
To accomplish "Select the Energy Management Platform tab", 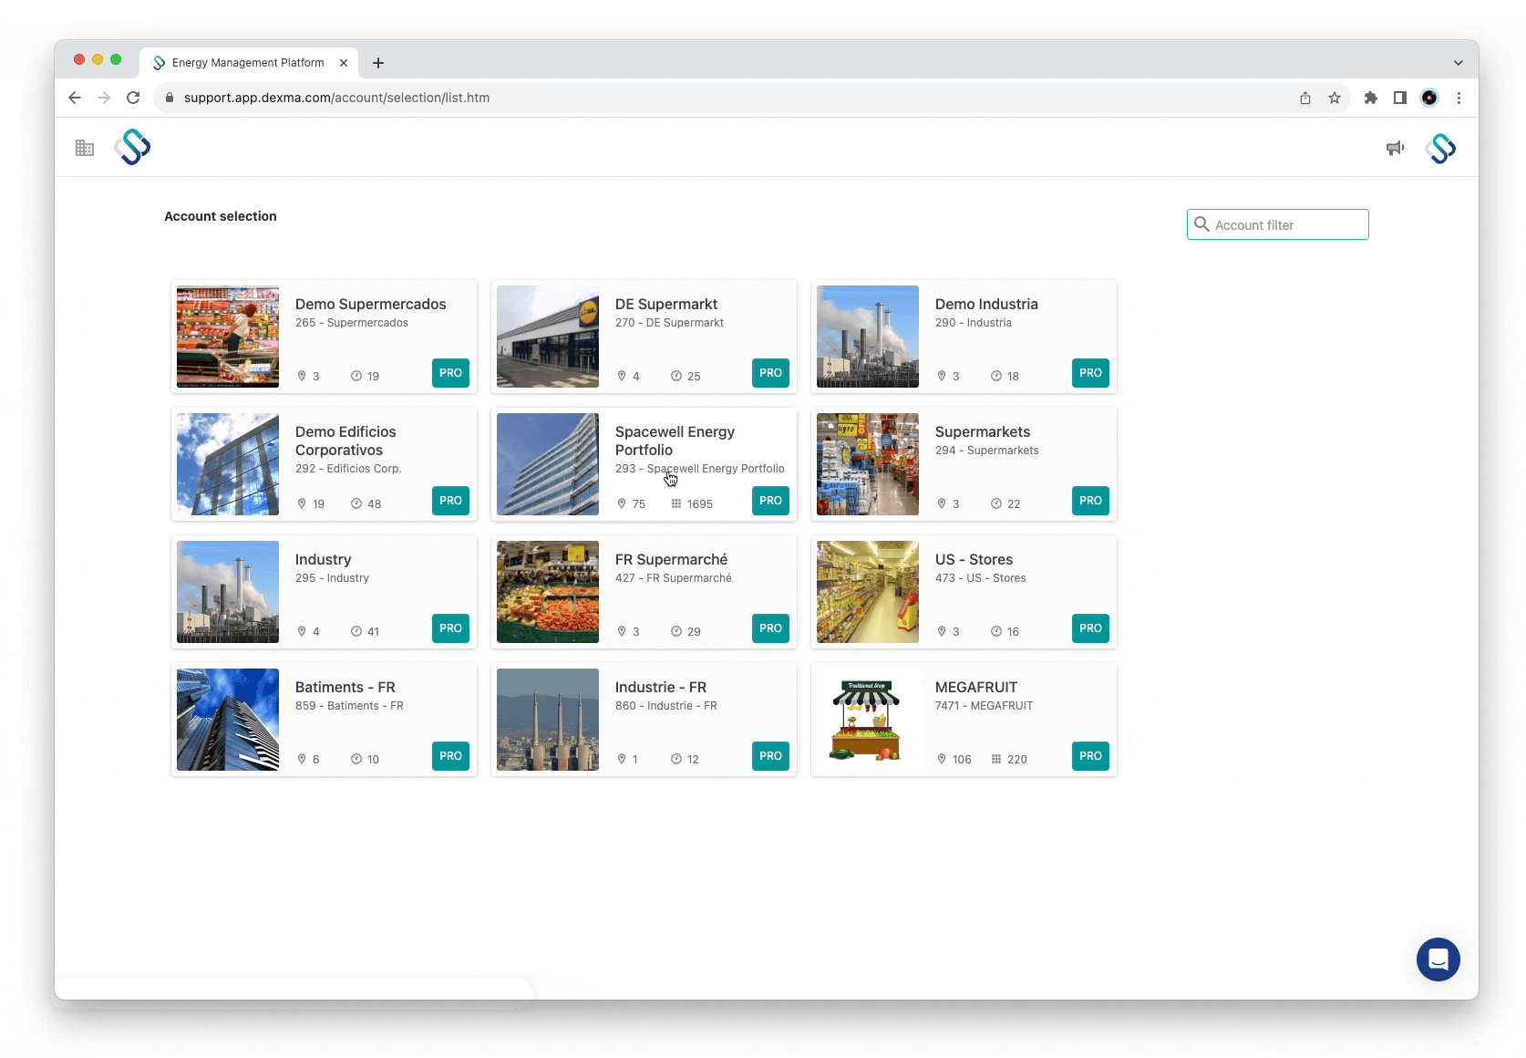I will (x=247, y=62).
